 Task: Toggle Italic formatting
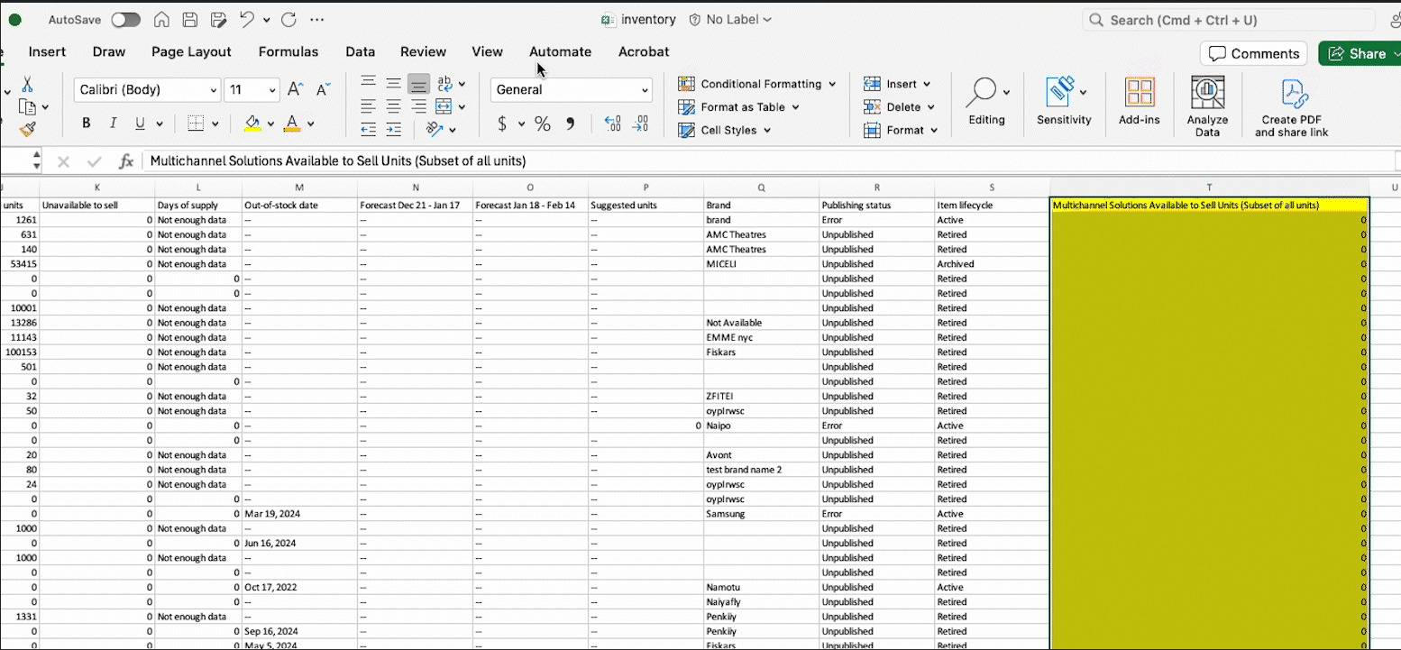coord(113,124)
